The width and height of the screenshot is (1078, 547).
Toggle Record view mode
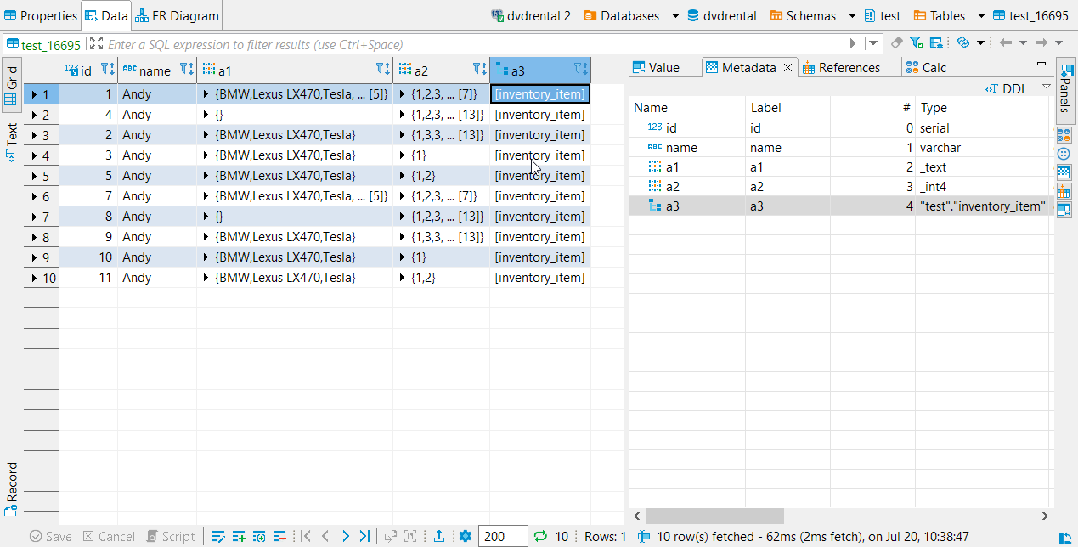[x=11, y=489]
